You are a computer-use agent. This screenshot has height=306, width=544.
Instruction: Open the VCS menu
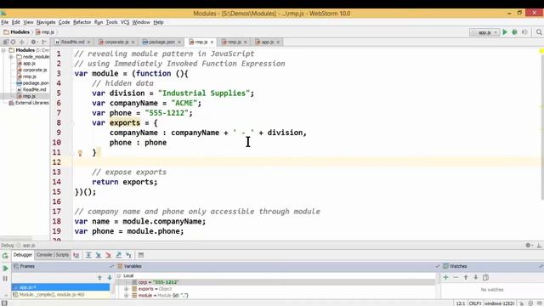click(x=125, y=22)
